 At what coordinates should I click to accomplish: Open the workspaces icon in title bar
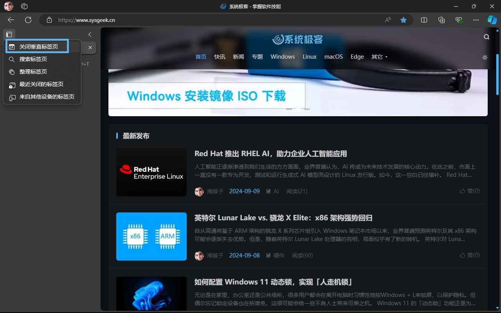24,6
